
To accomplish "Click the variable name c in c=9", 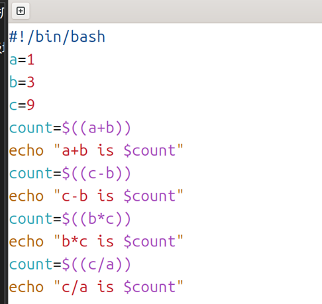I will [13, 105].
